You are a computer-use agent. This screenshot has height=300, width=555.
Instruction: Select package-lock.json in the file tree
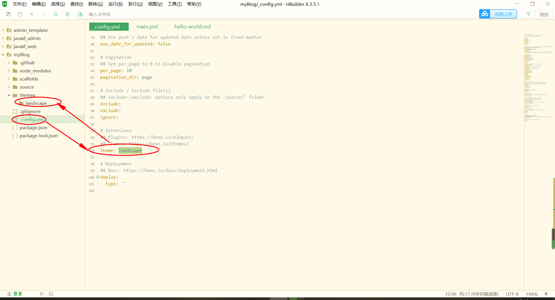tap(39, 136)
